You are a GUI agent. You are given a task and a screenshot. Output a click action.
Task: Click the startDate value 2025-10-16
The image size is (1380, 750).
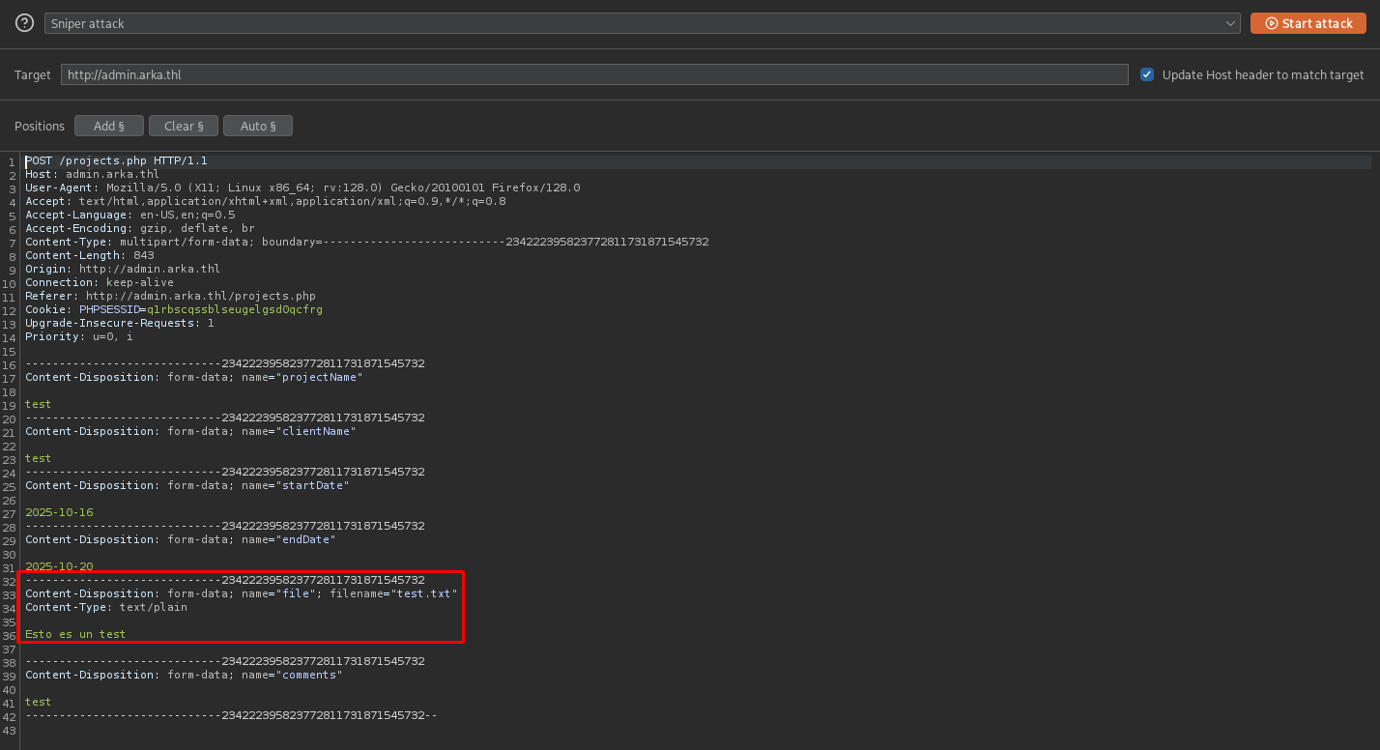pyautogui.click(x=59, y=512)
